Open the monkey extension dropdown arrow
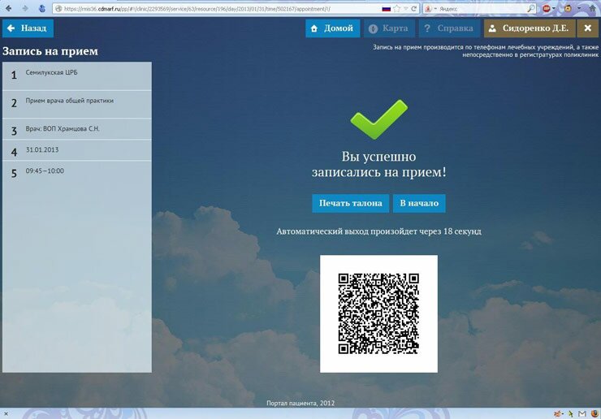601x419 pixels. 579,8
